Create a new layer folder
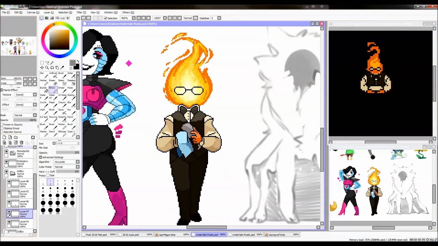Screen dimensions: 438x246 click(16, 137)
